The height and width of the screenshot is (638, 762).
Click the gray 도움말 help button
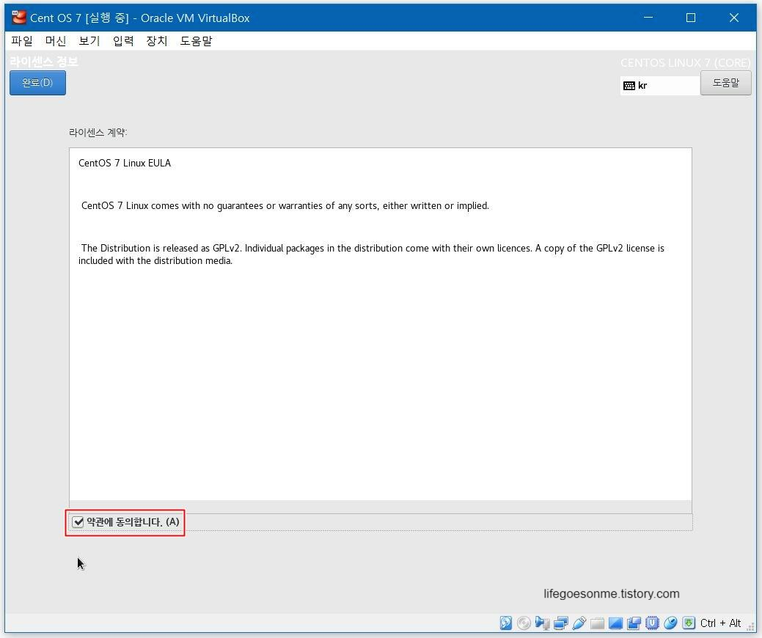725,83
